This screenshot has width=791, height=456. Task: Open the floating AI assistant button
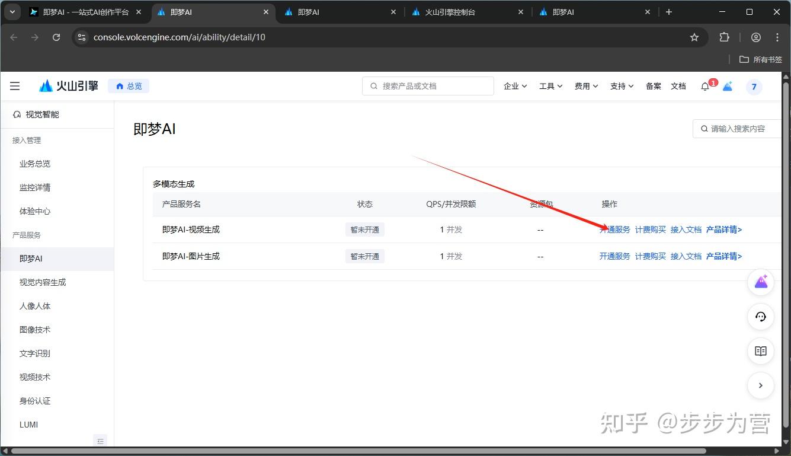(761, 282)
